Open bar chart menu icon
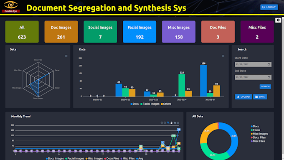This screenshot has width=284, height=160. [x=223, y=56]
